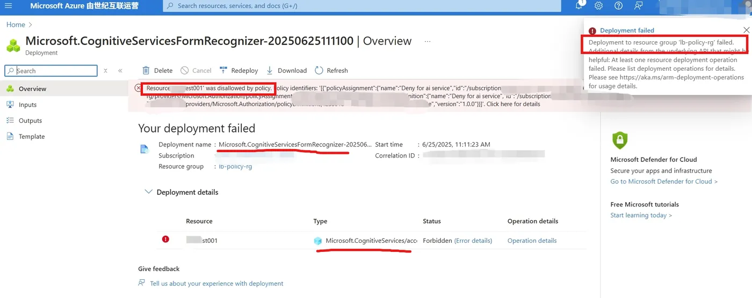Click the Type column header
The image size is (752, 298).
320,221
